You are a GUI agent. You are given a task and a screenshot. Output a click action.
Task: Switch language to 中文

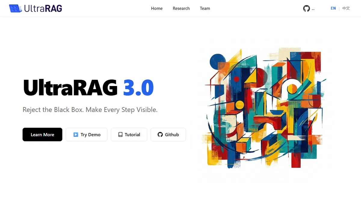point(346,8)
